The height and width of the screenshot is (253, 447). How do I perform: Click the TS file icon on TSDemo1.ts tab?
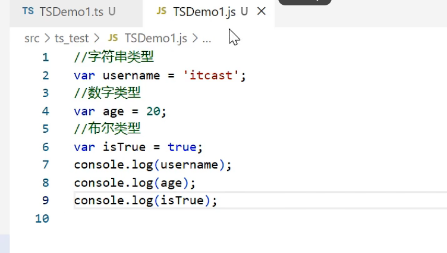pyautogui.click(x=28, y=11)
